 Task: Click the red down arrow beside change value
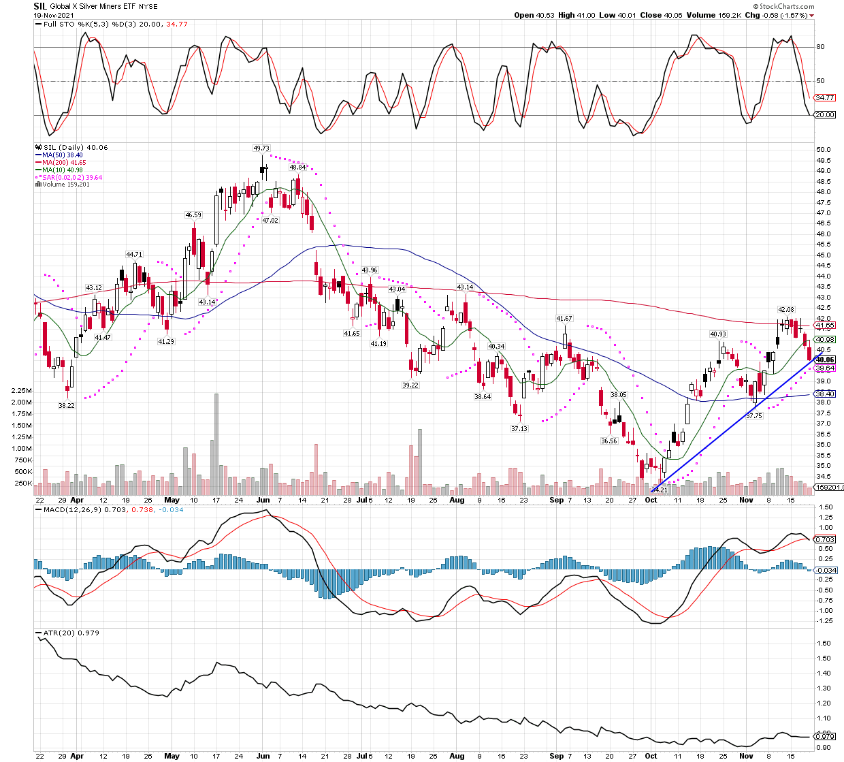point(812,16)
